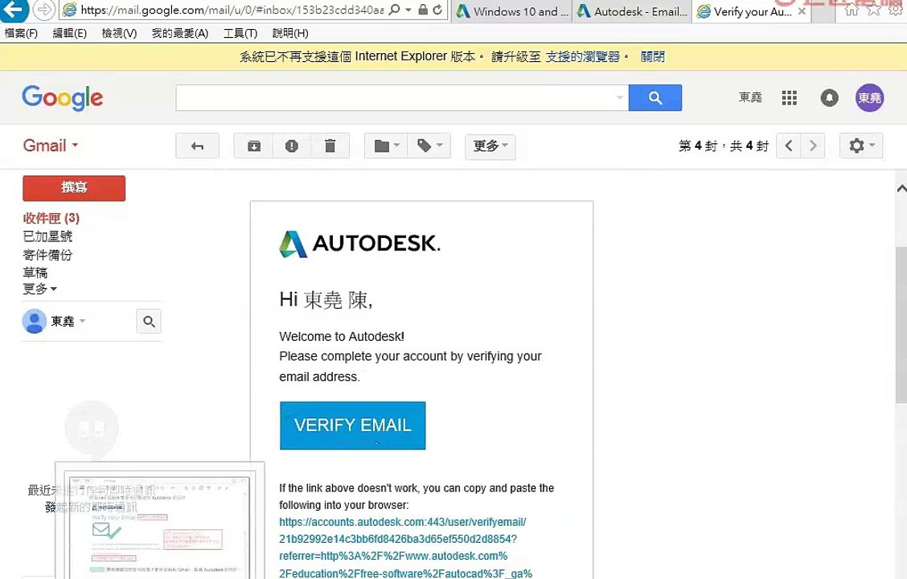Click the browser forward arrow button
This screenshot has width=907, height=579.
coord(43,10)
